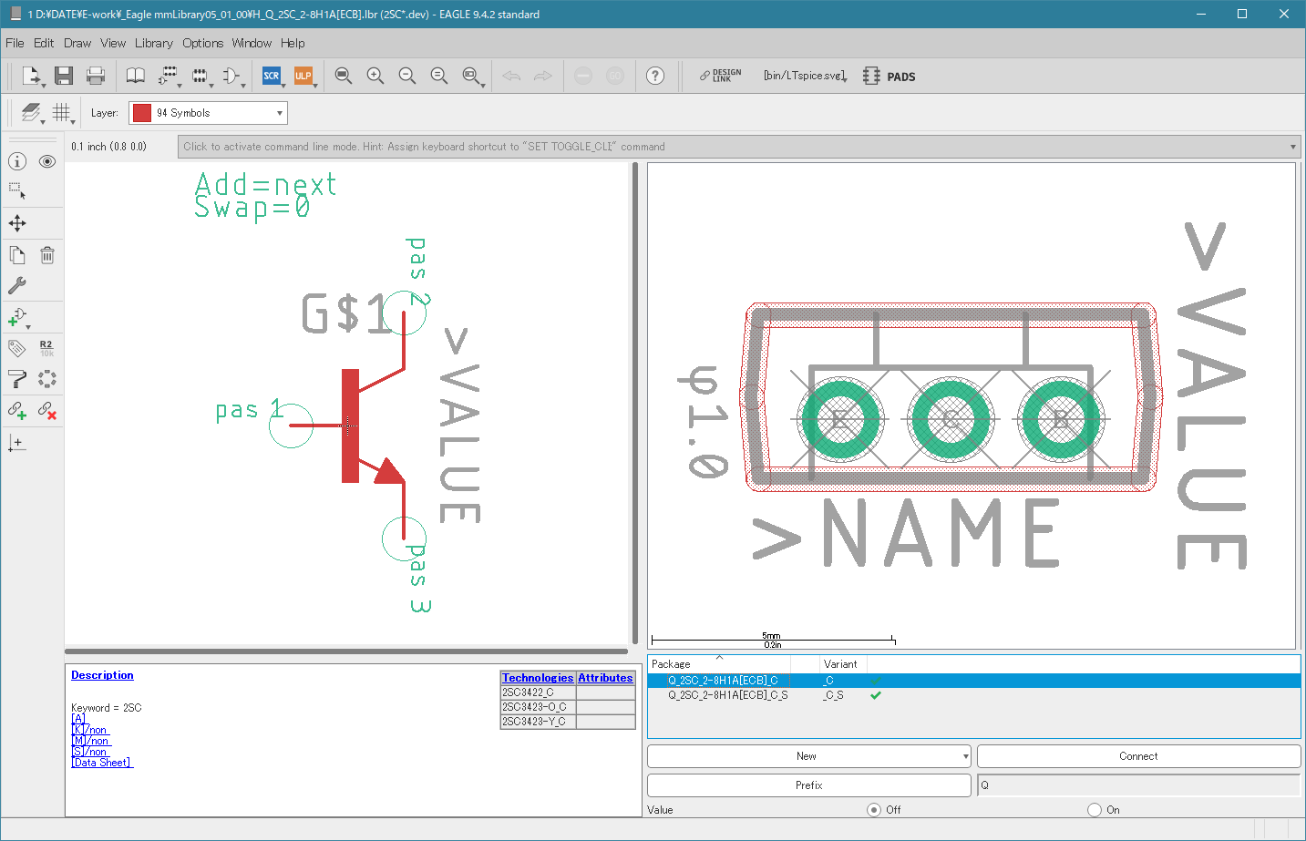Viewport: 1306px width, 841px height.
Task: Click the Connect button
Action: (1138, 756)
